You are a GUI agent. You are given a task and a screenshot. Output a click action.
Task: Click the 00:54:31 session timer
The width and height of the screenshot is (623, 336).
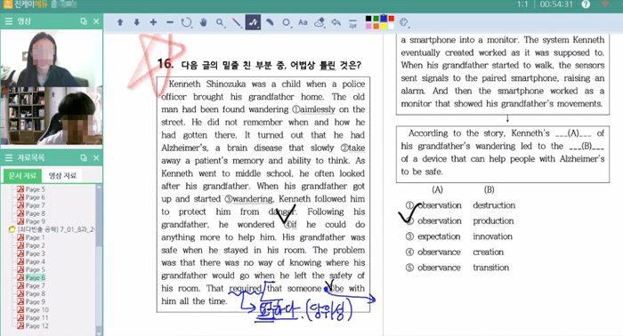pyautogui.click(x=556, y=4)
